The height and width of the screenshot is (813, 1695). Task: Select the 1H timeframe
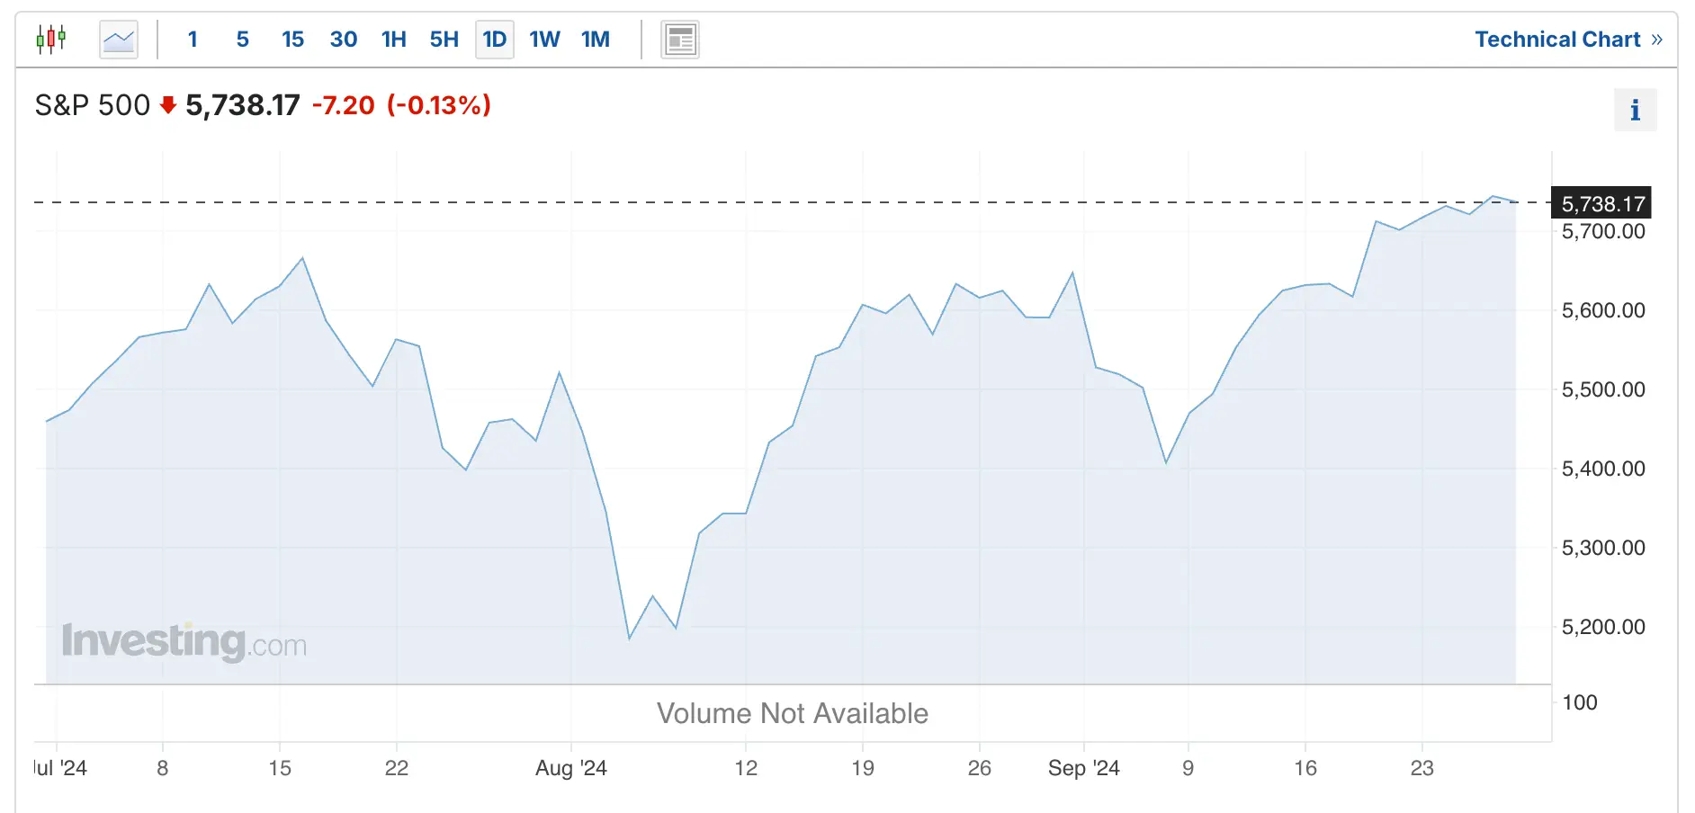394,40
